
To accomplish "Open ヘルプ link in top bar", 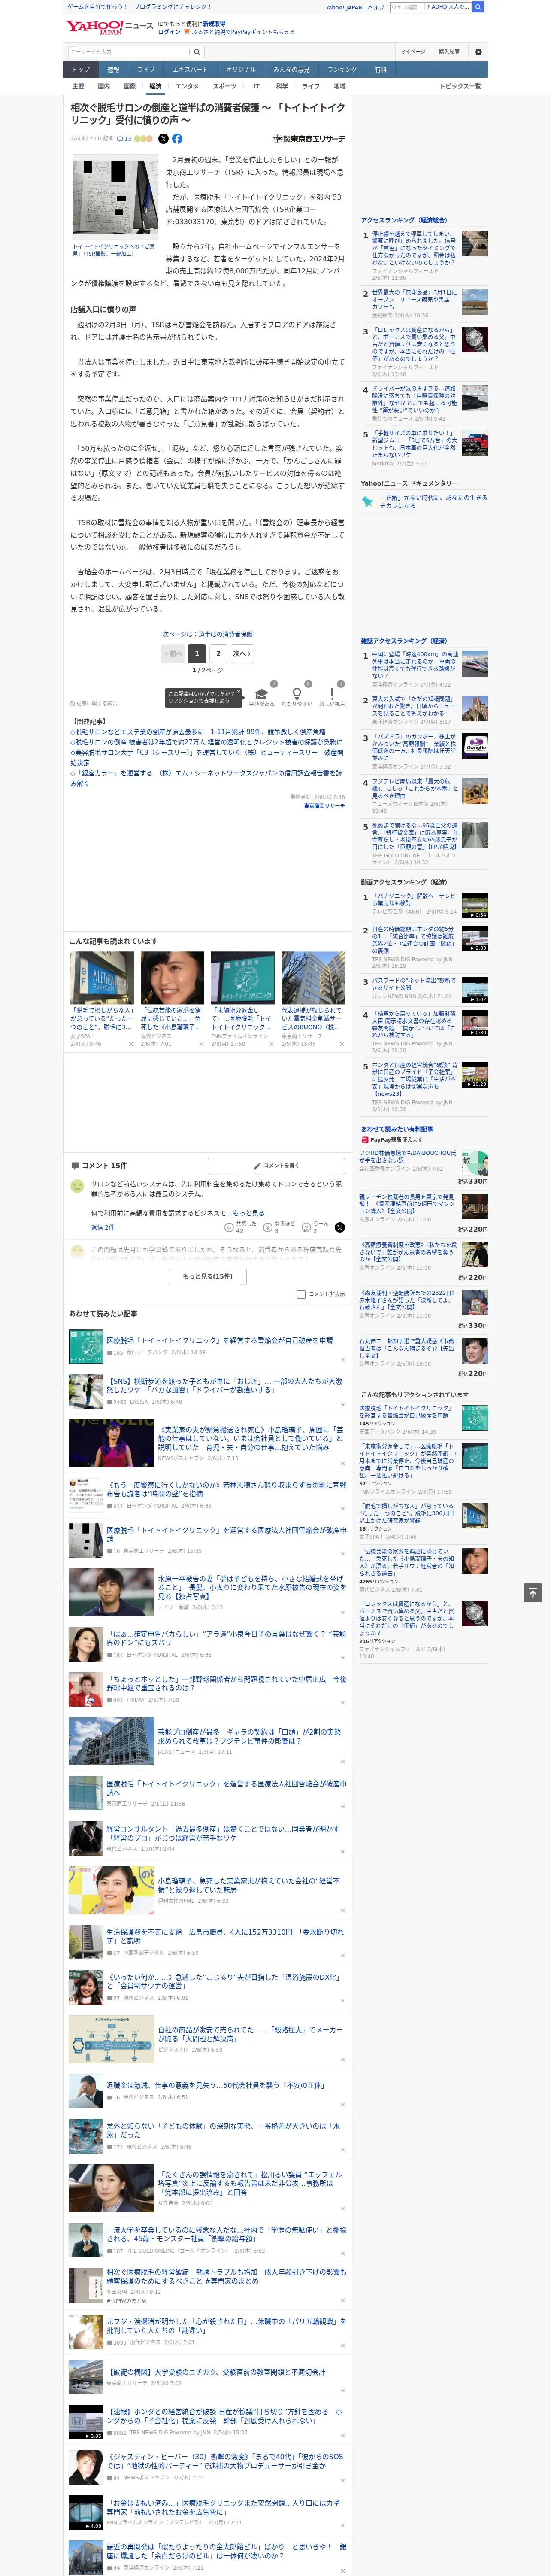I will point(376,7).
